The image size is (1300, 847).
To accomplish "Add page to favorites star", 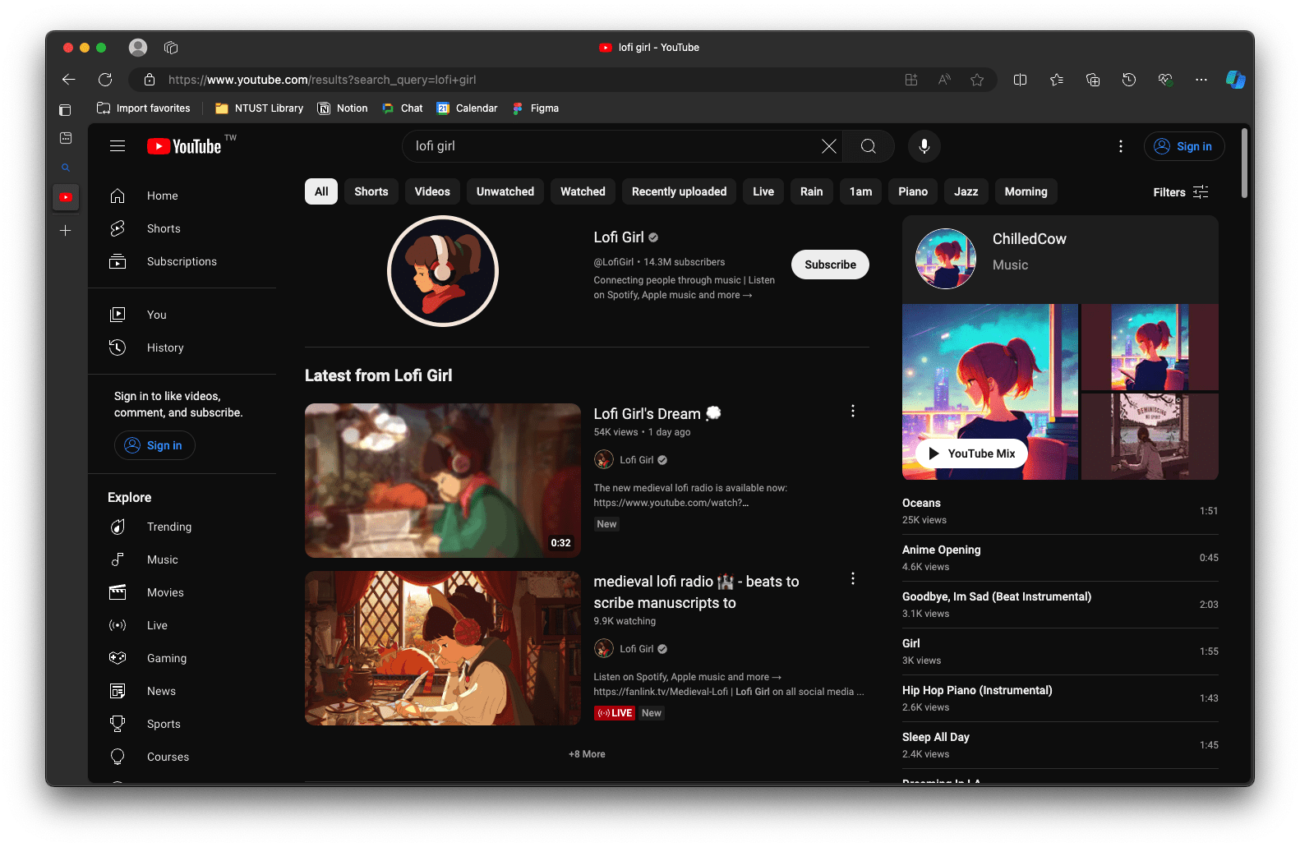I will click(977, 80).
